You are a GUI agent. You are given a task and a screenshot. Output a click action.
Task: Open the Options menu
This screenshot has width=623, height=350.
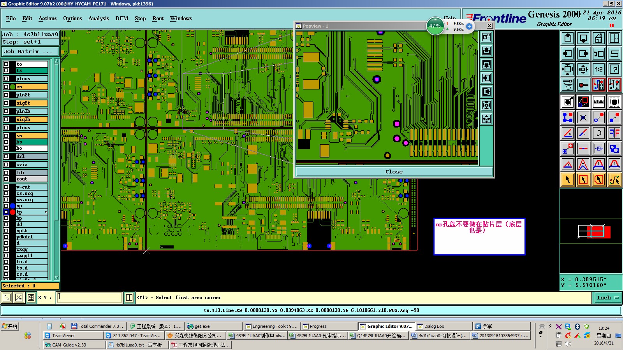click(x=72, y=18)
